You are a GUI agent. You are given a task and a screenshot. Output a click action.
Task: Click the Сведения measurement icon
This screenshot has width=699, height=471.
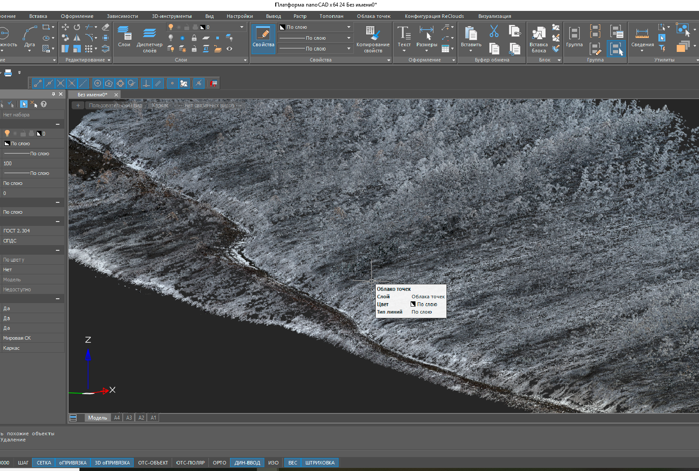[642, 34]
